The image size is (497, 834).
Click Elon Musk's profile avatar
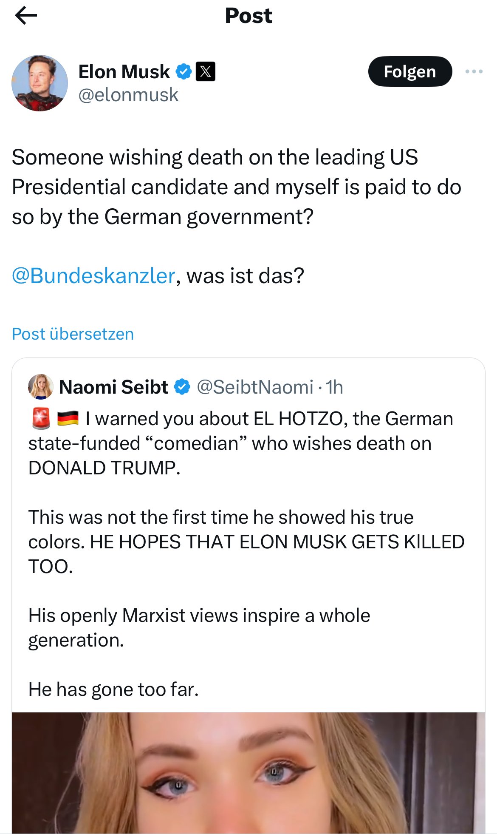click(40, 83)
